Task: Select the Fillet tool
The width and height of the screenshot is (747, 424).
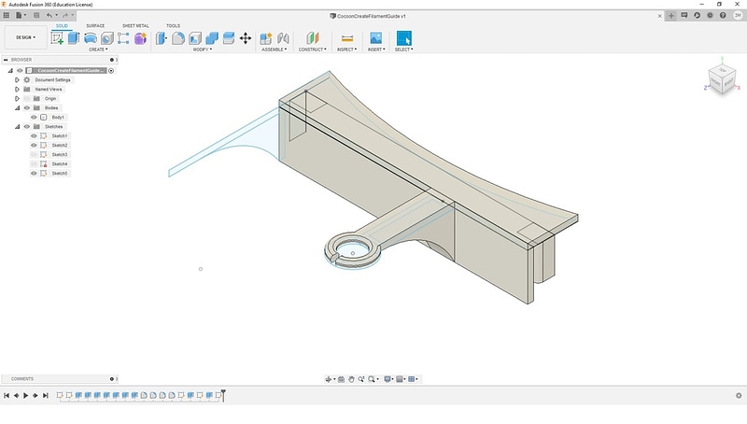Action: (x=178, y=38)
